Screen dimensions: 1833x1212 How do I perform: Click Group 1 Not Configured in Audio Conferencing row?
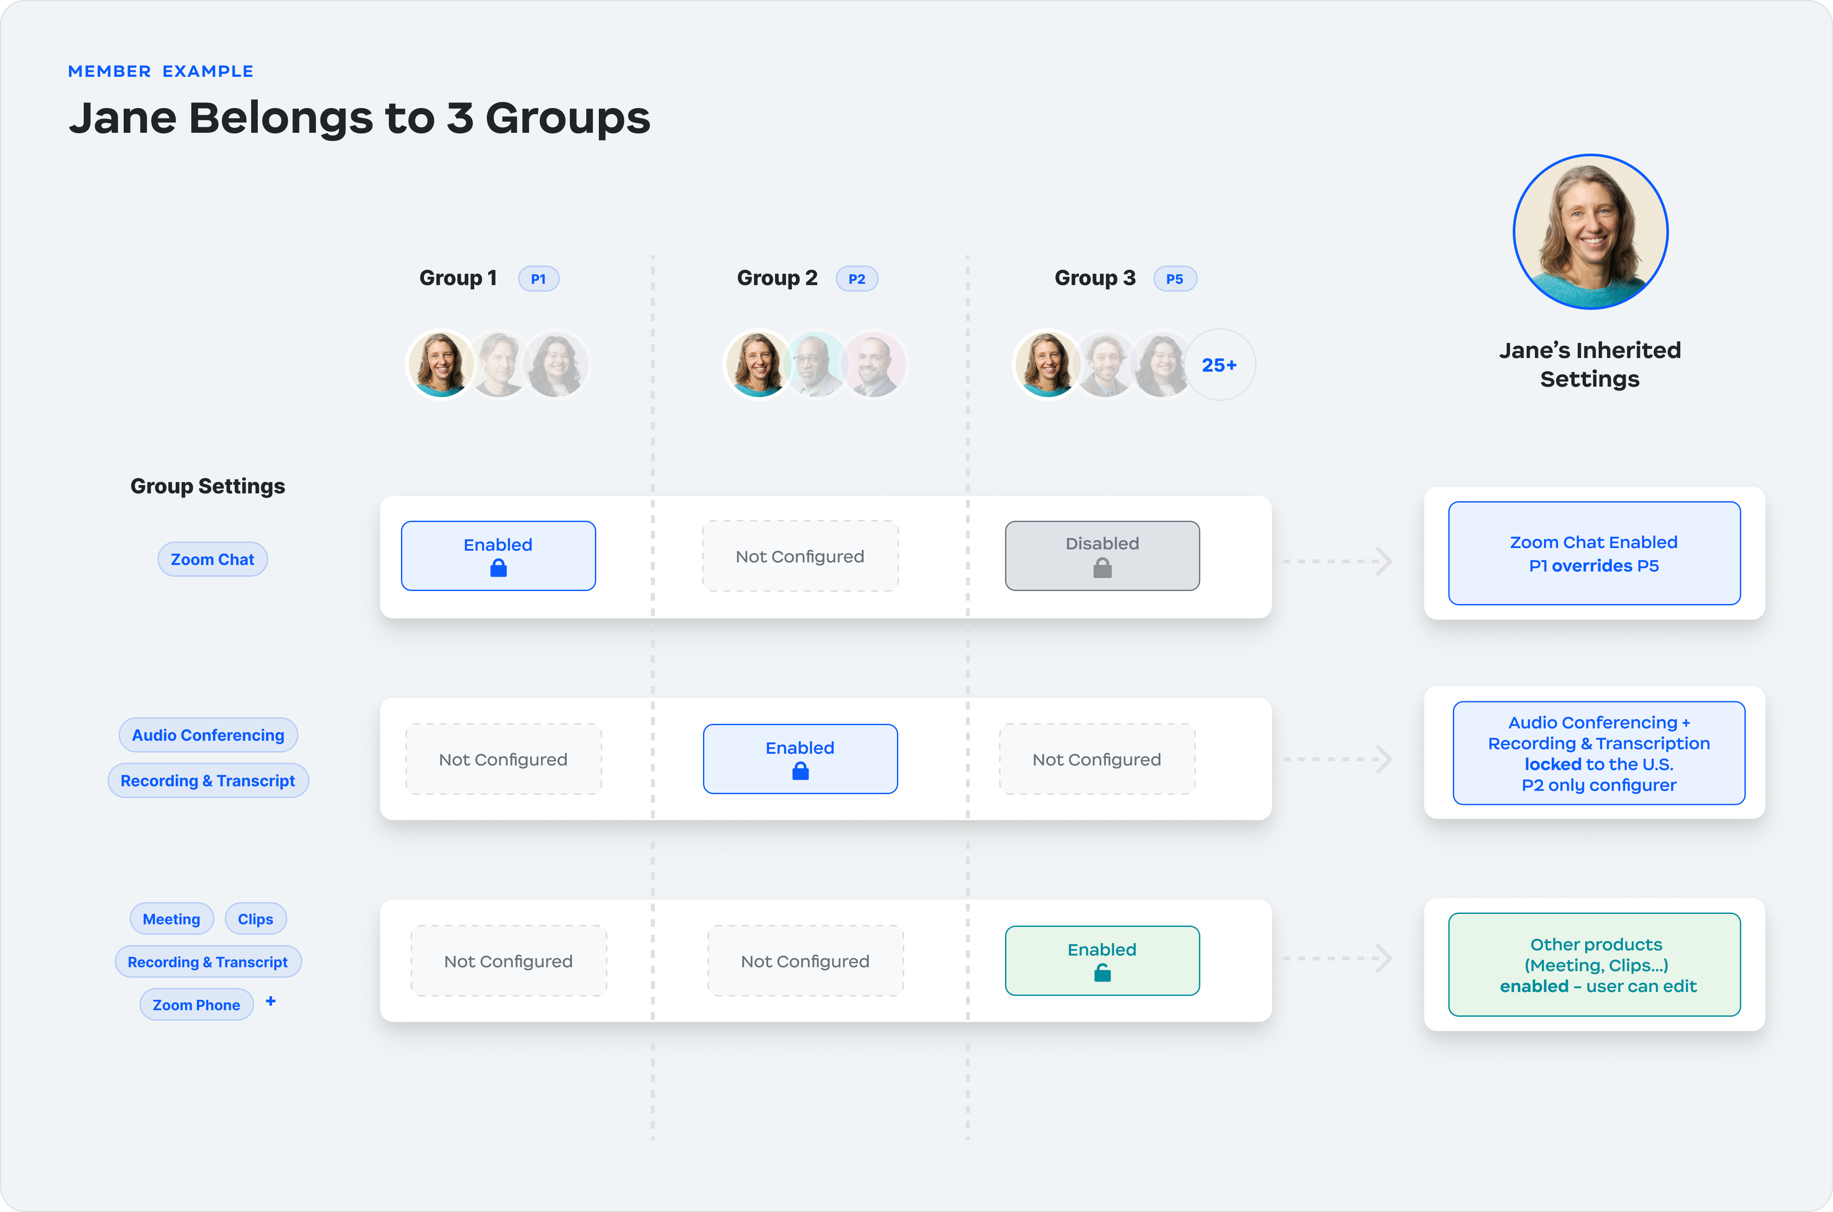(503, 759)
